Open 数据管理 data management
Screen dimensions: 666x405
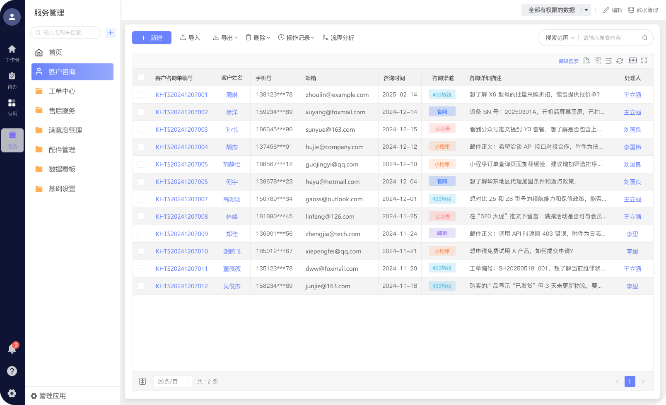click(x=643, y=10)
